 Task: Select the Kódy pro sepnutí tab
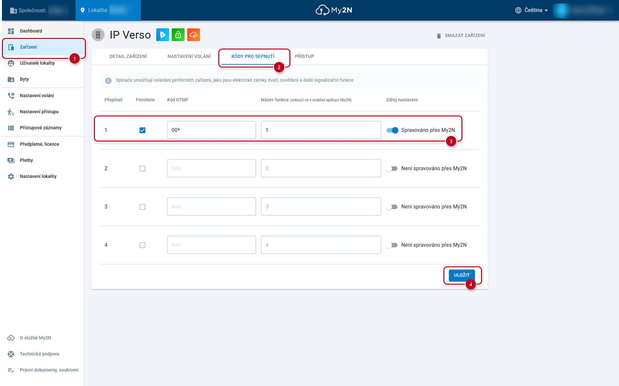tap(253, 56)
